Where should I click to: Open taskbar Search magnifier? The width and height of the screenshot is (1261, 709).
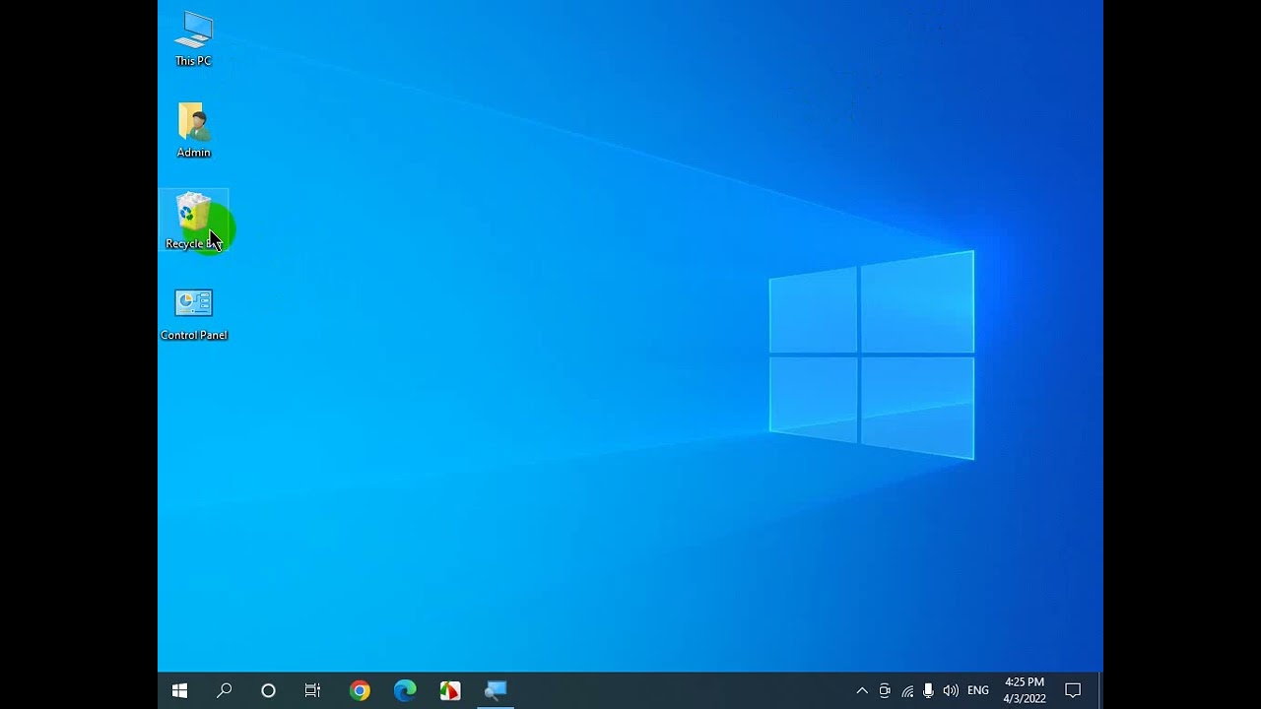click(224, 690)
